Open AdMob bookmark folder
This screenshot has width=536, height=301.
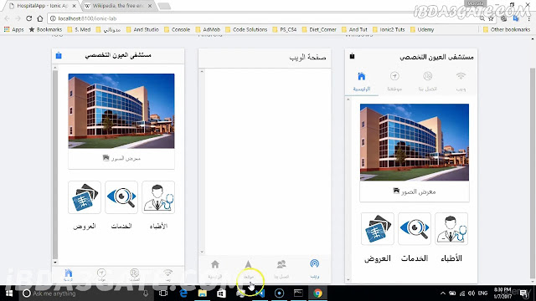[x=208, y=30]
